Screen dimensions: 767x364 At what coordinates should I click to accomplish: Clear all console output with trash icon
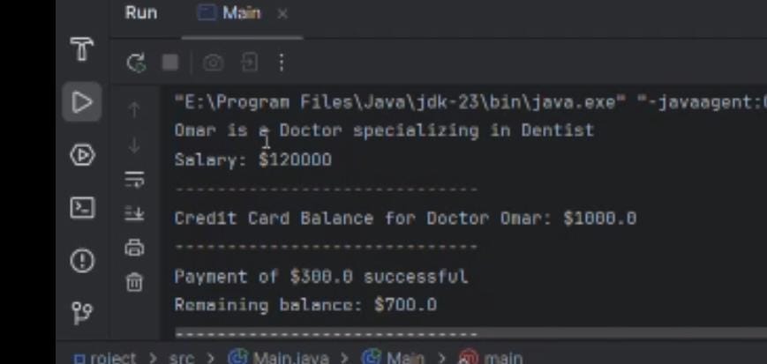[x=134, y=282]
